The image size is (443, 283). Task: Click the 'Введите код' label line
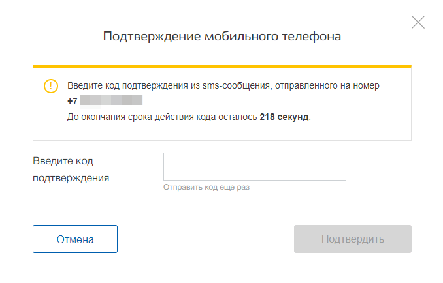coord(63,161)
